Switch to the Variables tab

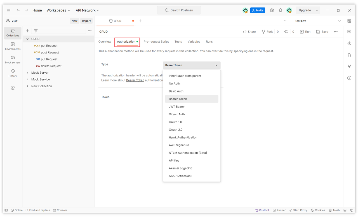(x=194, y=42)
